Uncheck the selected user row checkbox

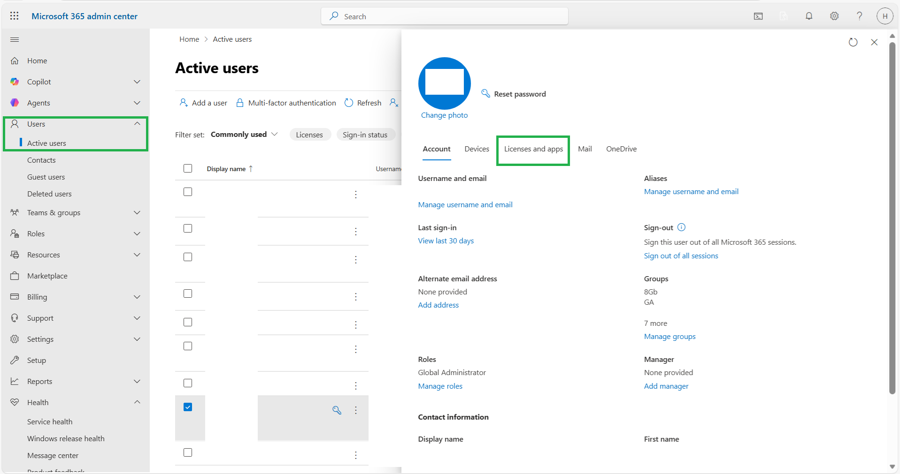[188, 407]
